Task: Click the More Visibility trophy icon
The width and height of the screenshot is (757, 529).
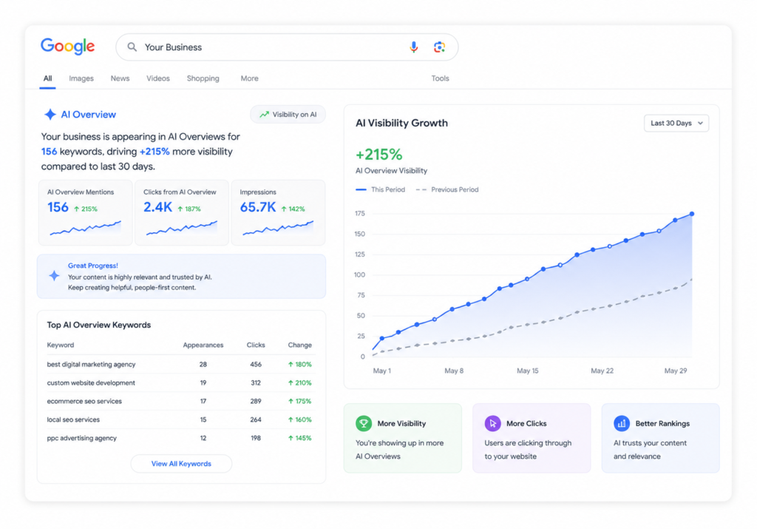Action: [364, 423]
